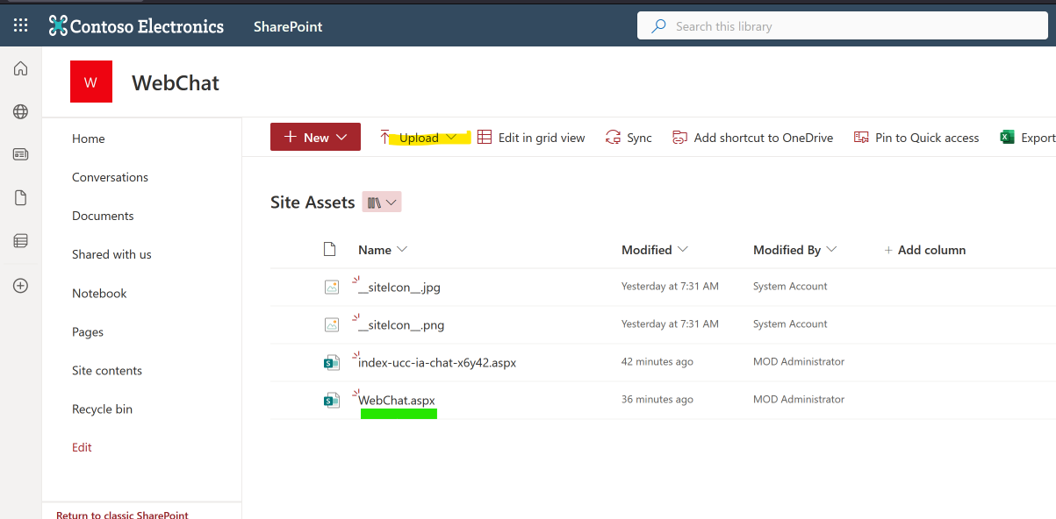This screenshot has height=519, width=1056.
Task: Click the file type column header icon
Action: coord(330,250)
